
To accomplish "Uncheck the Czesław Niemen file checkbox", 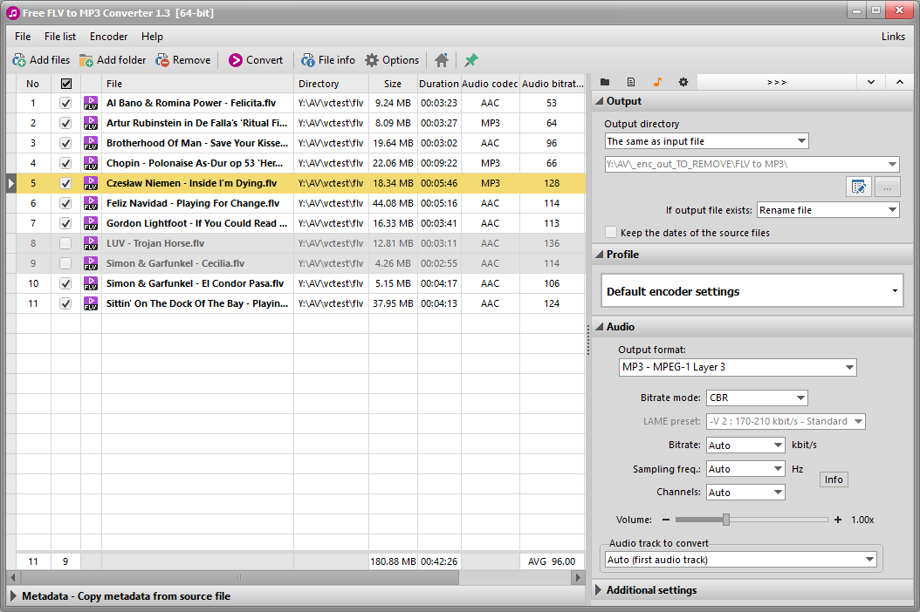I will pos(65,183).
